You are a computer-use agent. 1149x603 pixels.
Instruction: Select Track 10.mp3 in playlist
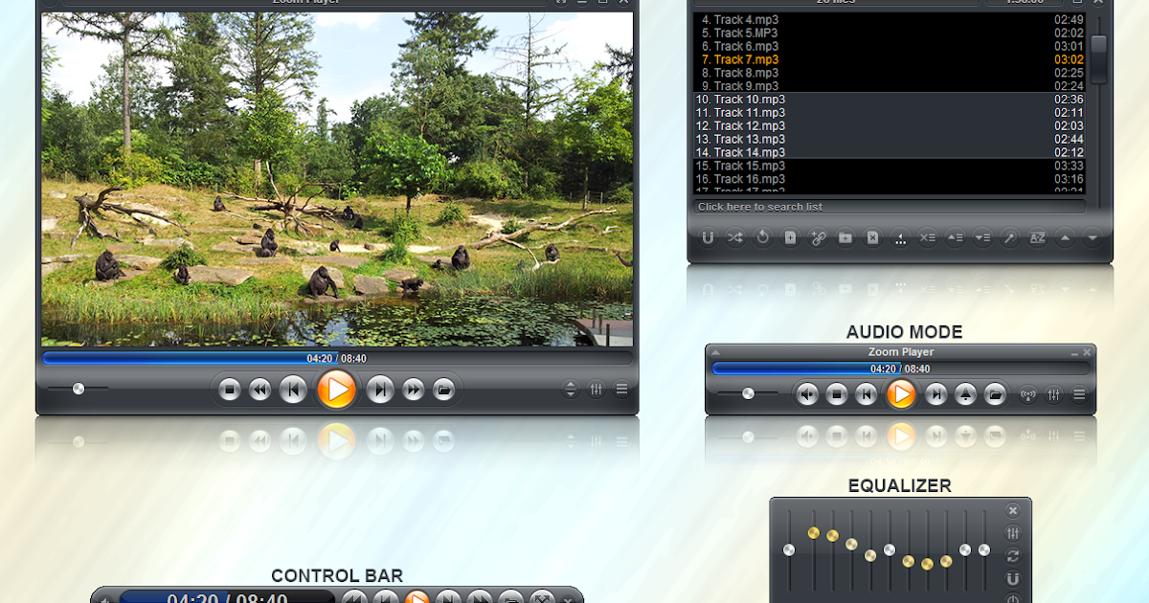[x=890, y=100]
